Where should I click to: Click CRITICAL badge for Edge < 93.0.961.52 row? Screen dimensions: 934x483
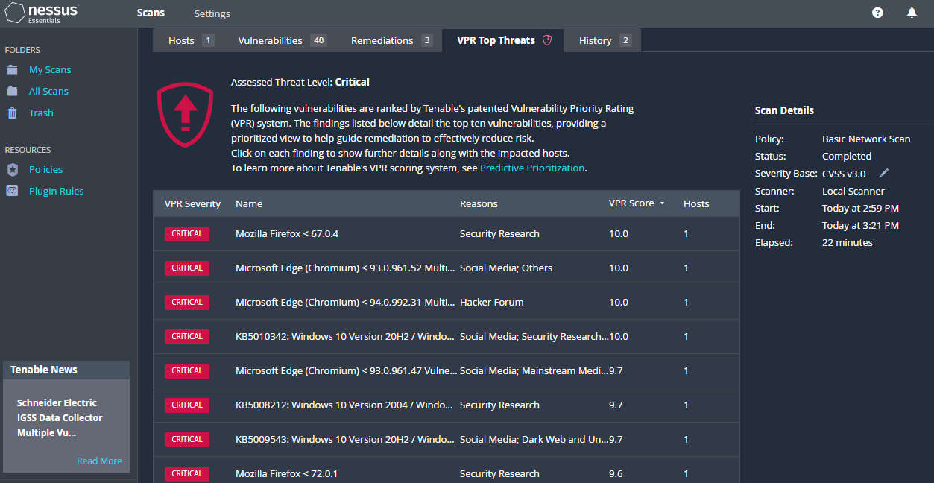pyautogui.click(x=187, y=268)
